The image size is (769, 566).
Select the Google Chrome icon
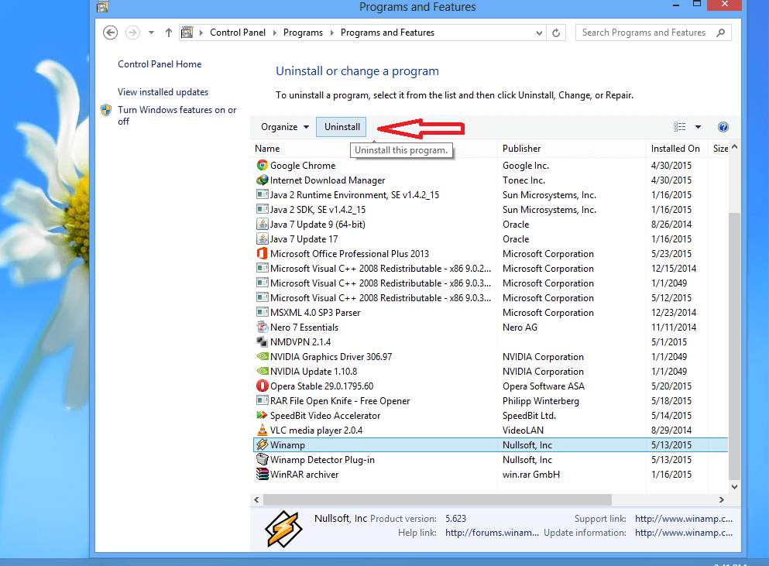tap(263, 165)
